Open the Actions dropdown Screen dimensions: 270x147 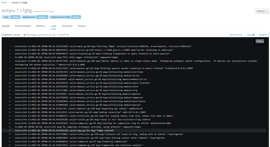[x=262, y=11]
